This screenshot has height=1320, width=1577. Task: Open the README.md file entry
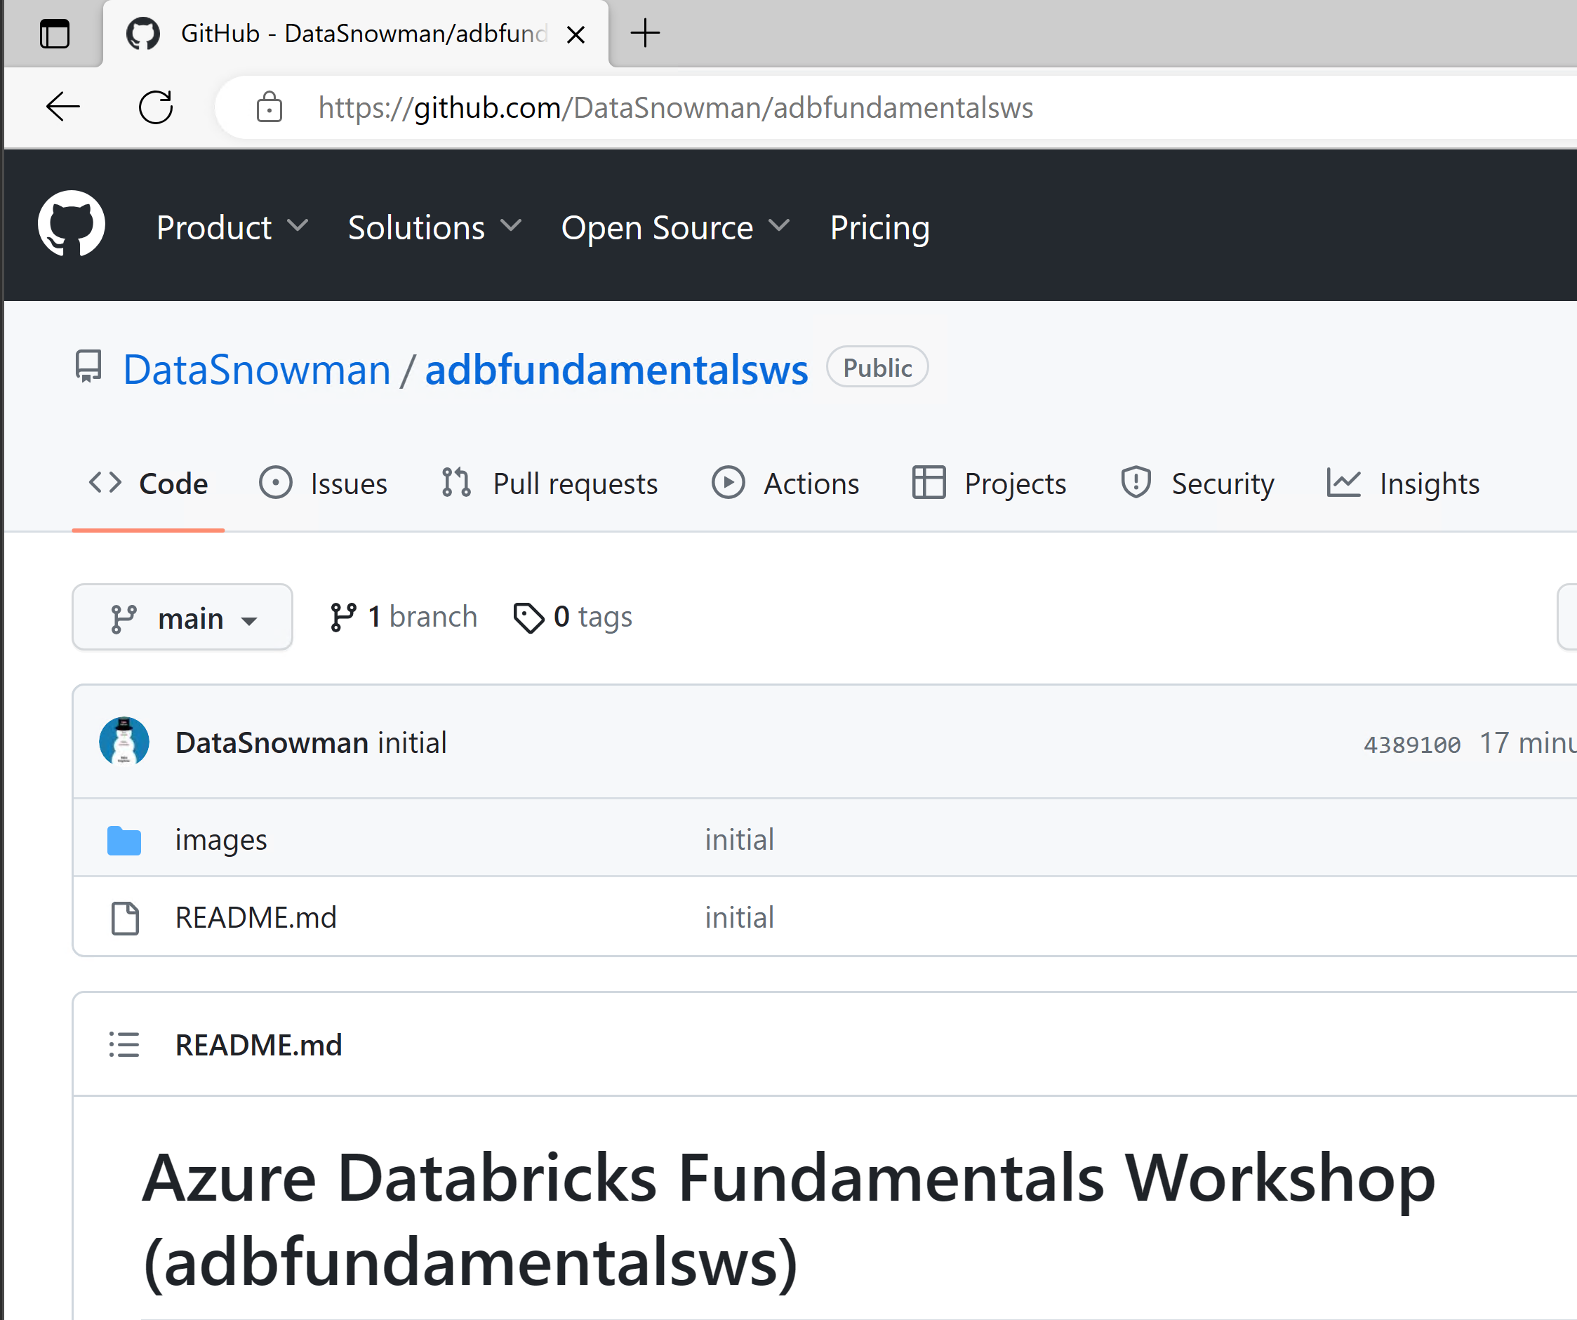point(255,917)
